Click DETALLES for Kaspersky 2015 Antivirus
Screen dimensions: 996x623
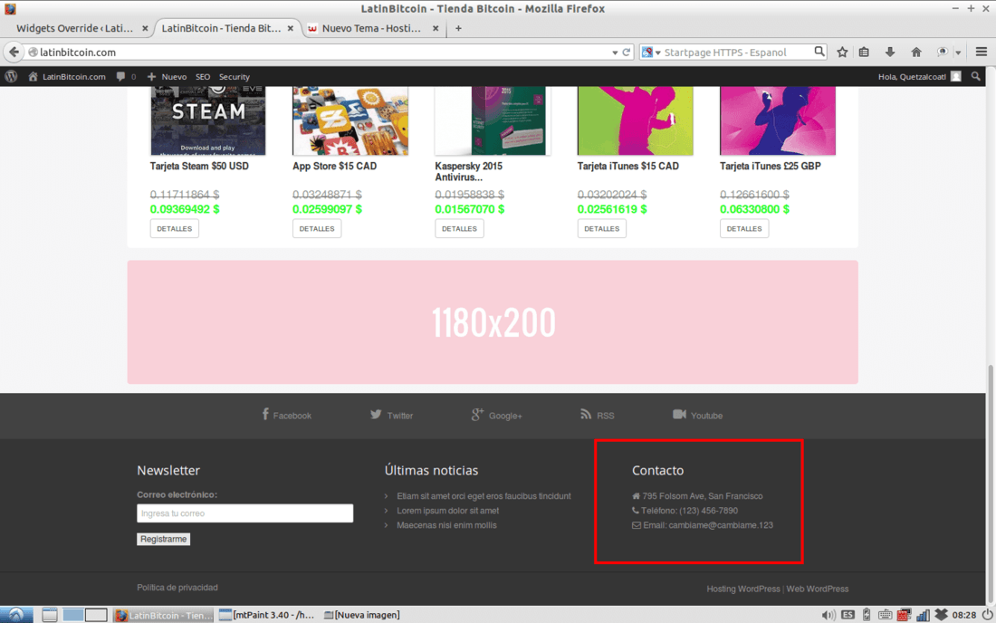point(459,228)
